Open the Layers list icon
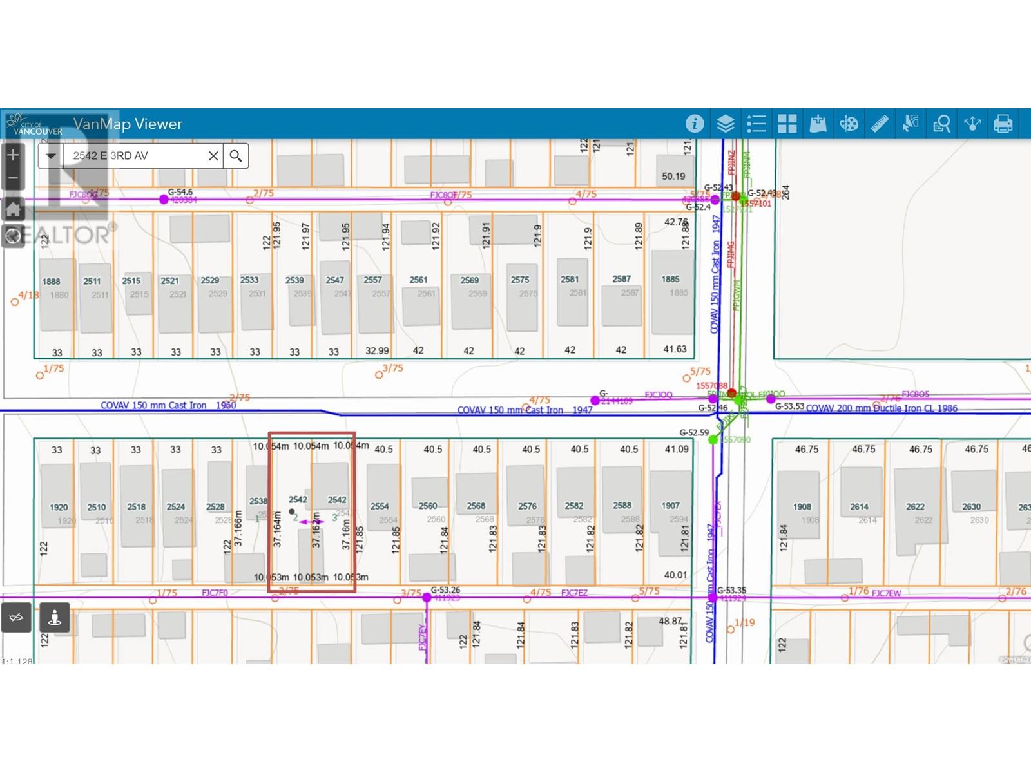 (726, 124)
